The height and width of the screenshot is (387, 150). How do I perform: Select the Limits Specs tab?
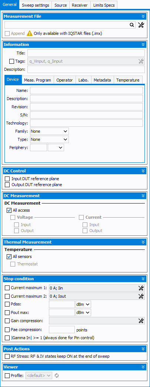(x=104, y=5)
